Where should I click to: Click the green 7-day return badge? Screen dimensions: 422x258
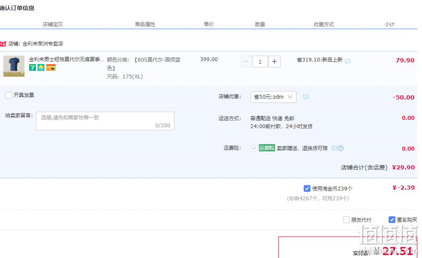coord(33,67)
